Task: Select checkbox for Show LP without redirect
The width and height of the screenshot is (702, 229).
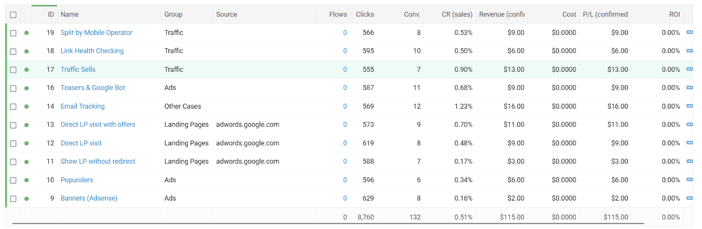Action: coord(13,162)
